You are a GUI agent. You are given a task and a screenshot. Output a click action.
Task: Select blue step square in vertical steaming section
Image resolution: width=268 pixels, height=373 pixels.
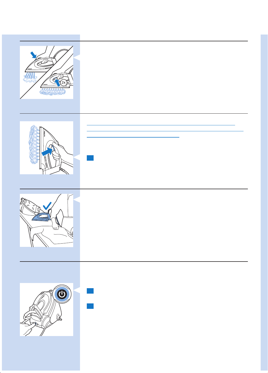point(90,158)
